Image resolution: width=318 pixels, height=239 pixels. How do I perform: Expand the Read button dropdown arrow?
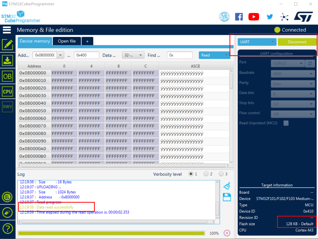226,55
